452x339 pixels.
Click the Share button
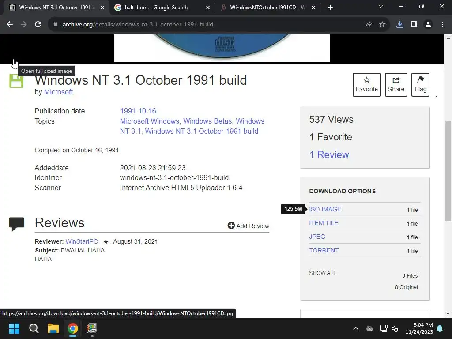pos(396,85)
